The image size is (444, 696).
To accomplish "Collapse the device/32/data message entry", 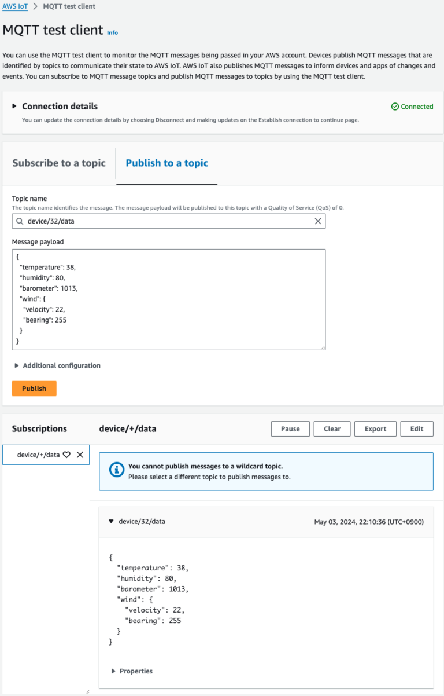I will tap(111, 521).
